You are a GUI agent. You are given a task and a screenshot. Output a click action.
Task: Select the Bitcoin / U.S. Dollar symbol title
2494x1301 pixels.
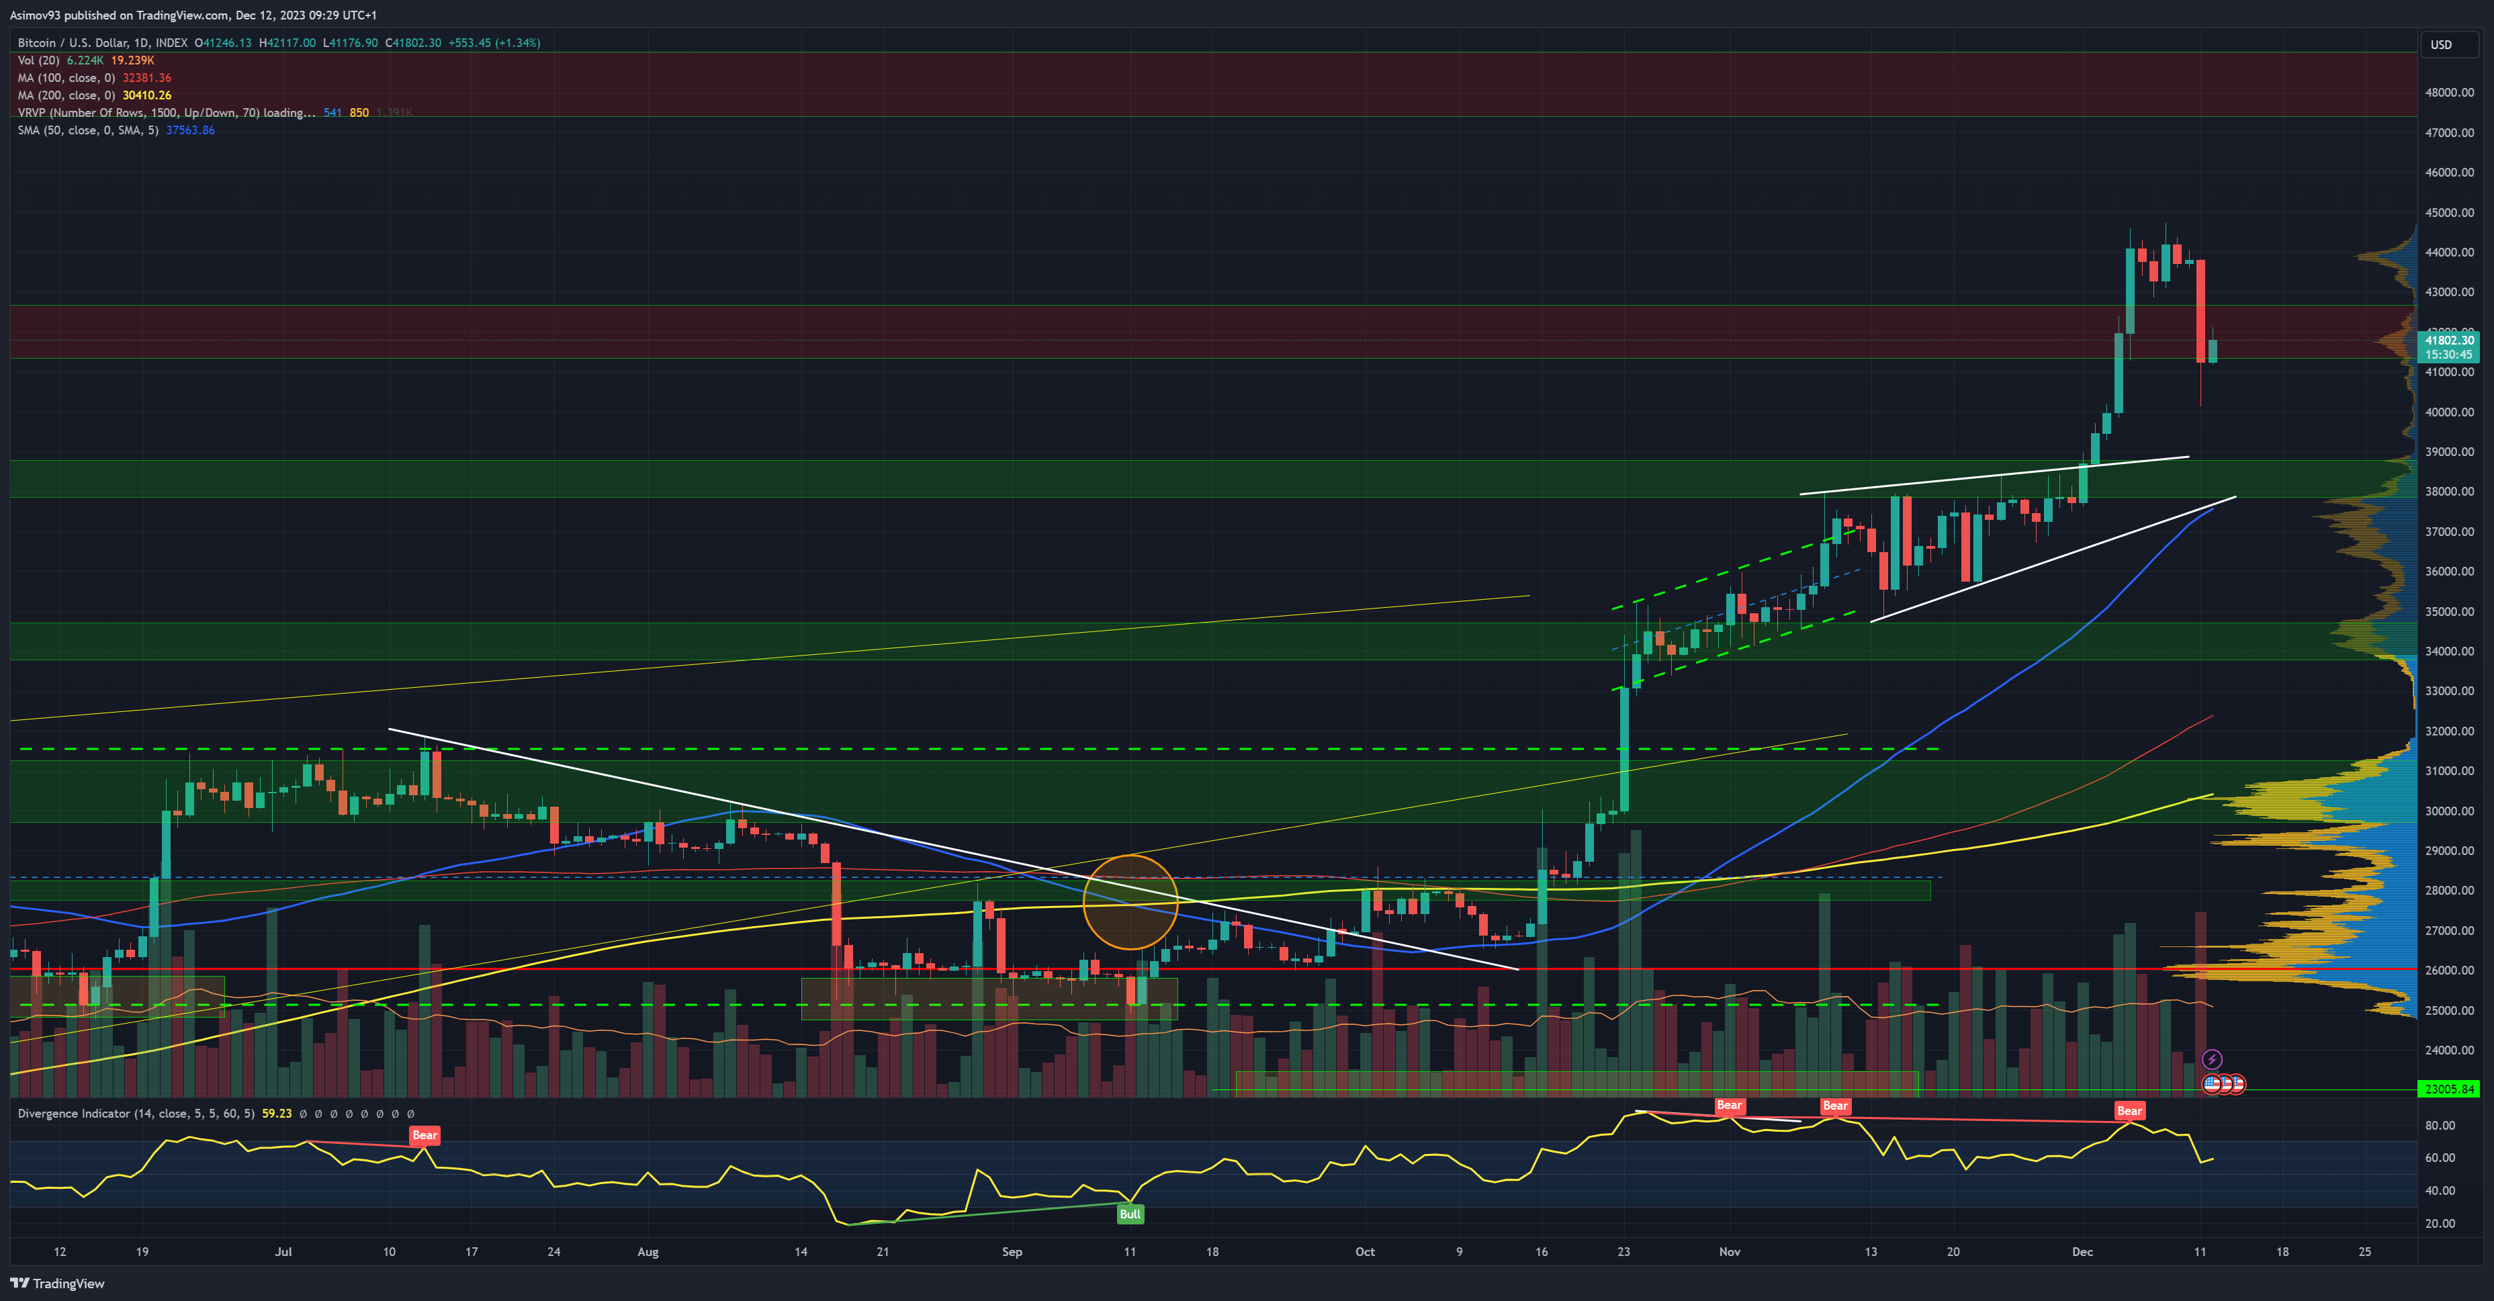click(x=103, y=42)
